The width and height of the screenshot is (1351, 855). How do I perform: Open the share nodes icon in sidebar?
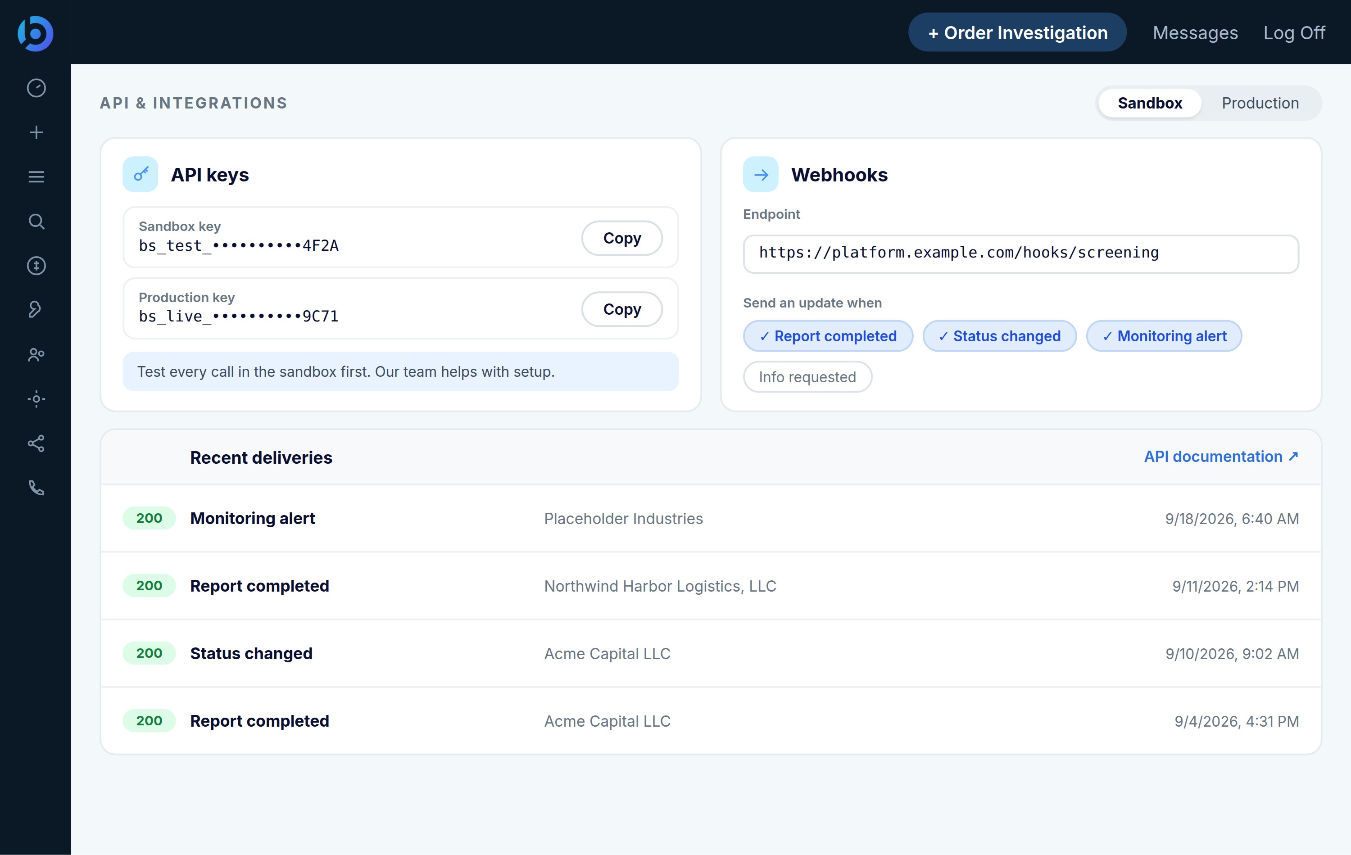(x=36, y=443)
